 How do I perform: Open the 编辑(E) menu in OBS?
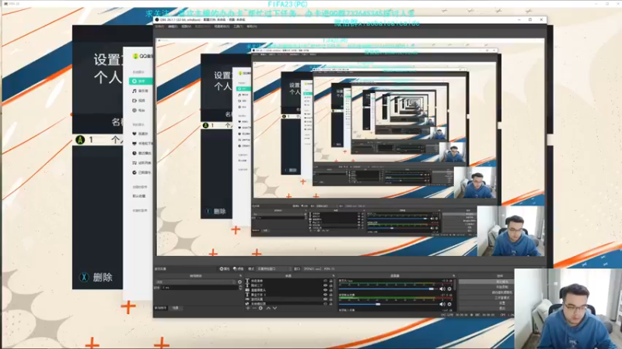(173, 26)
